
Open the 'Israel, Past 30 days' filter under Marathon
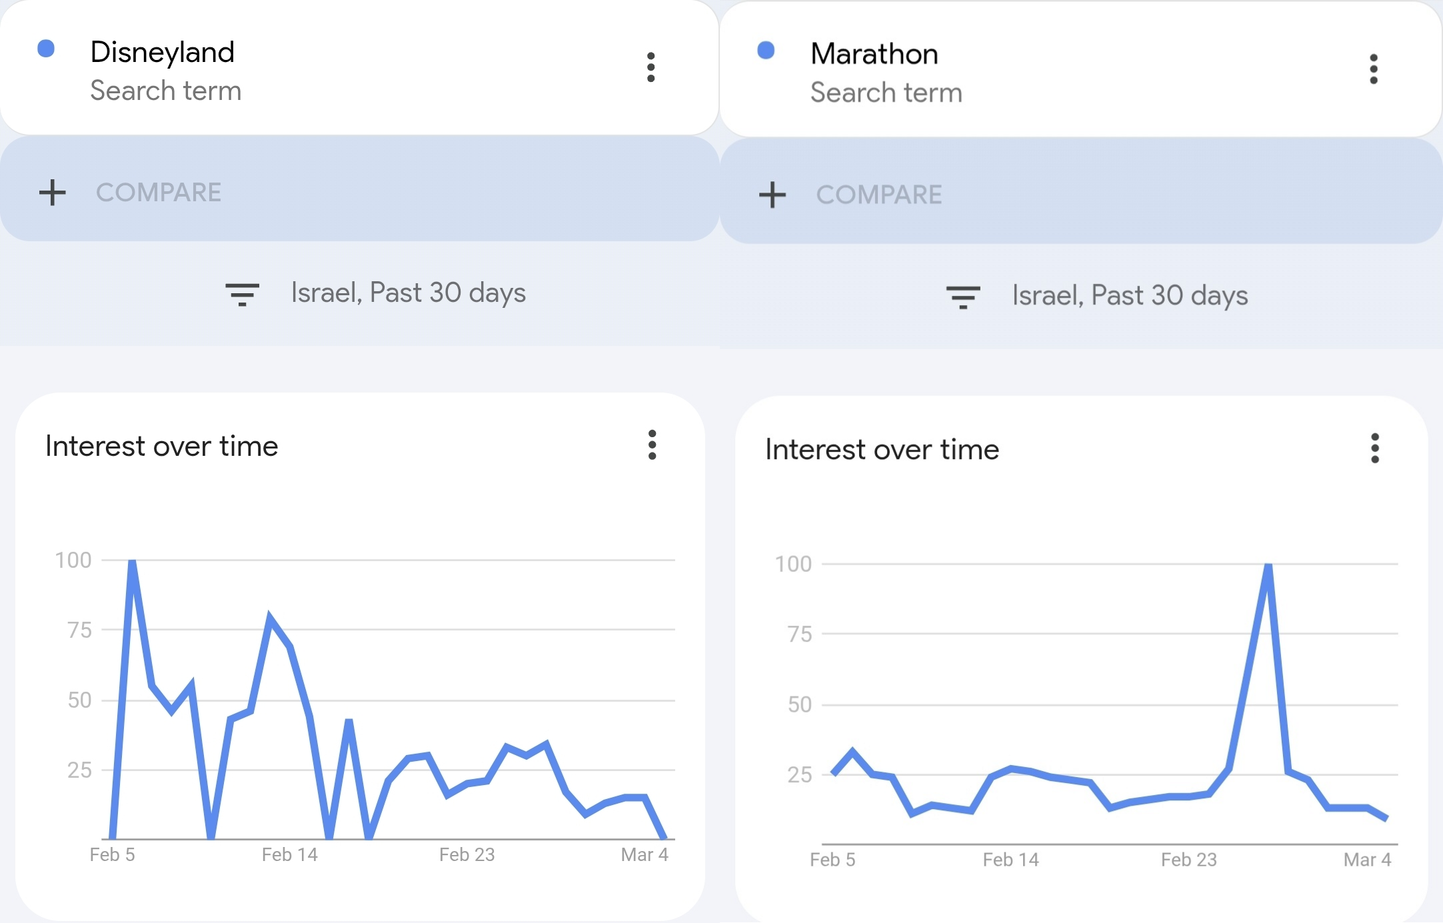(1130, 296)
